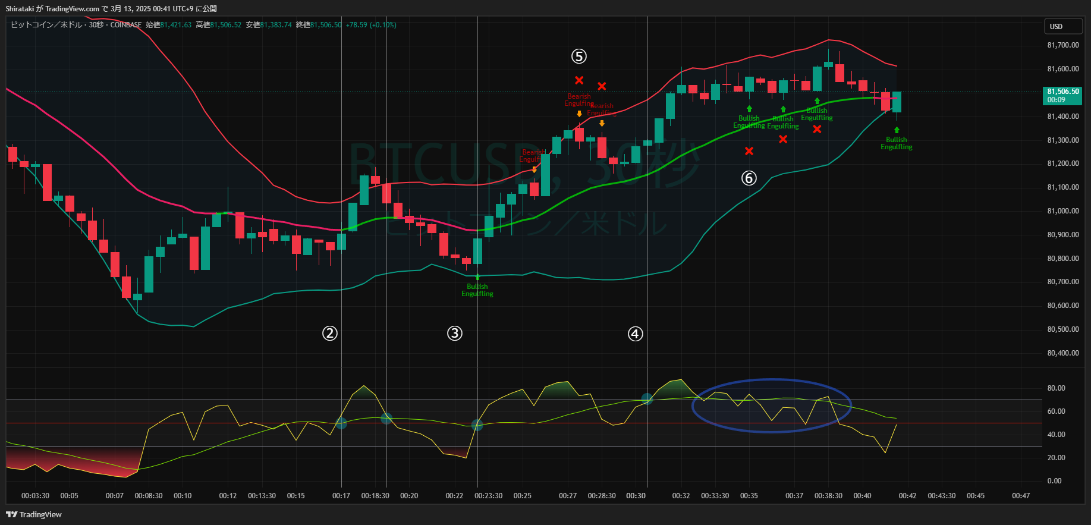This screenshot has height=525, width=1091.
Task: Click the 81,200.00 price axis label
Action: coord(1063,164)
